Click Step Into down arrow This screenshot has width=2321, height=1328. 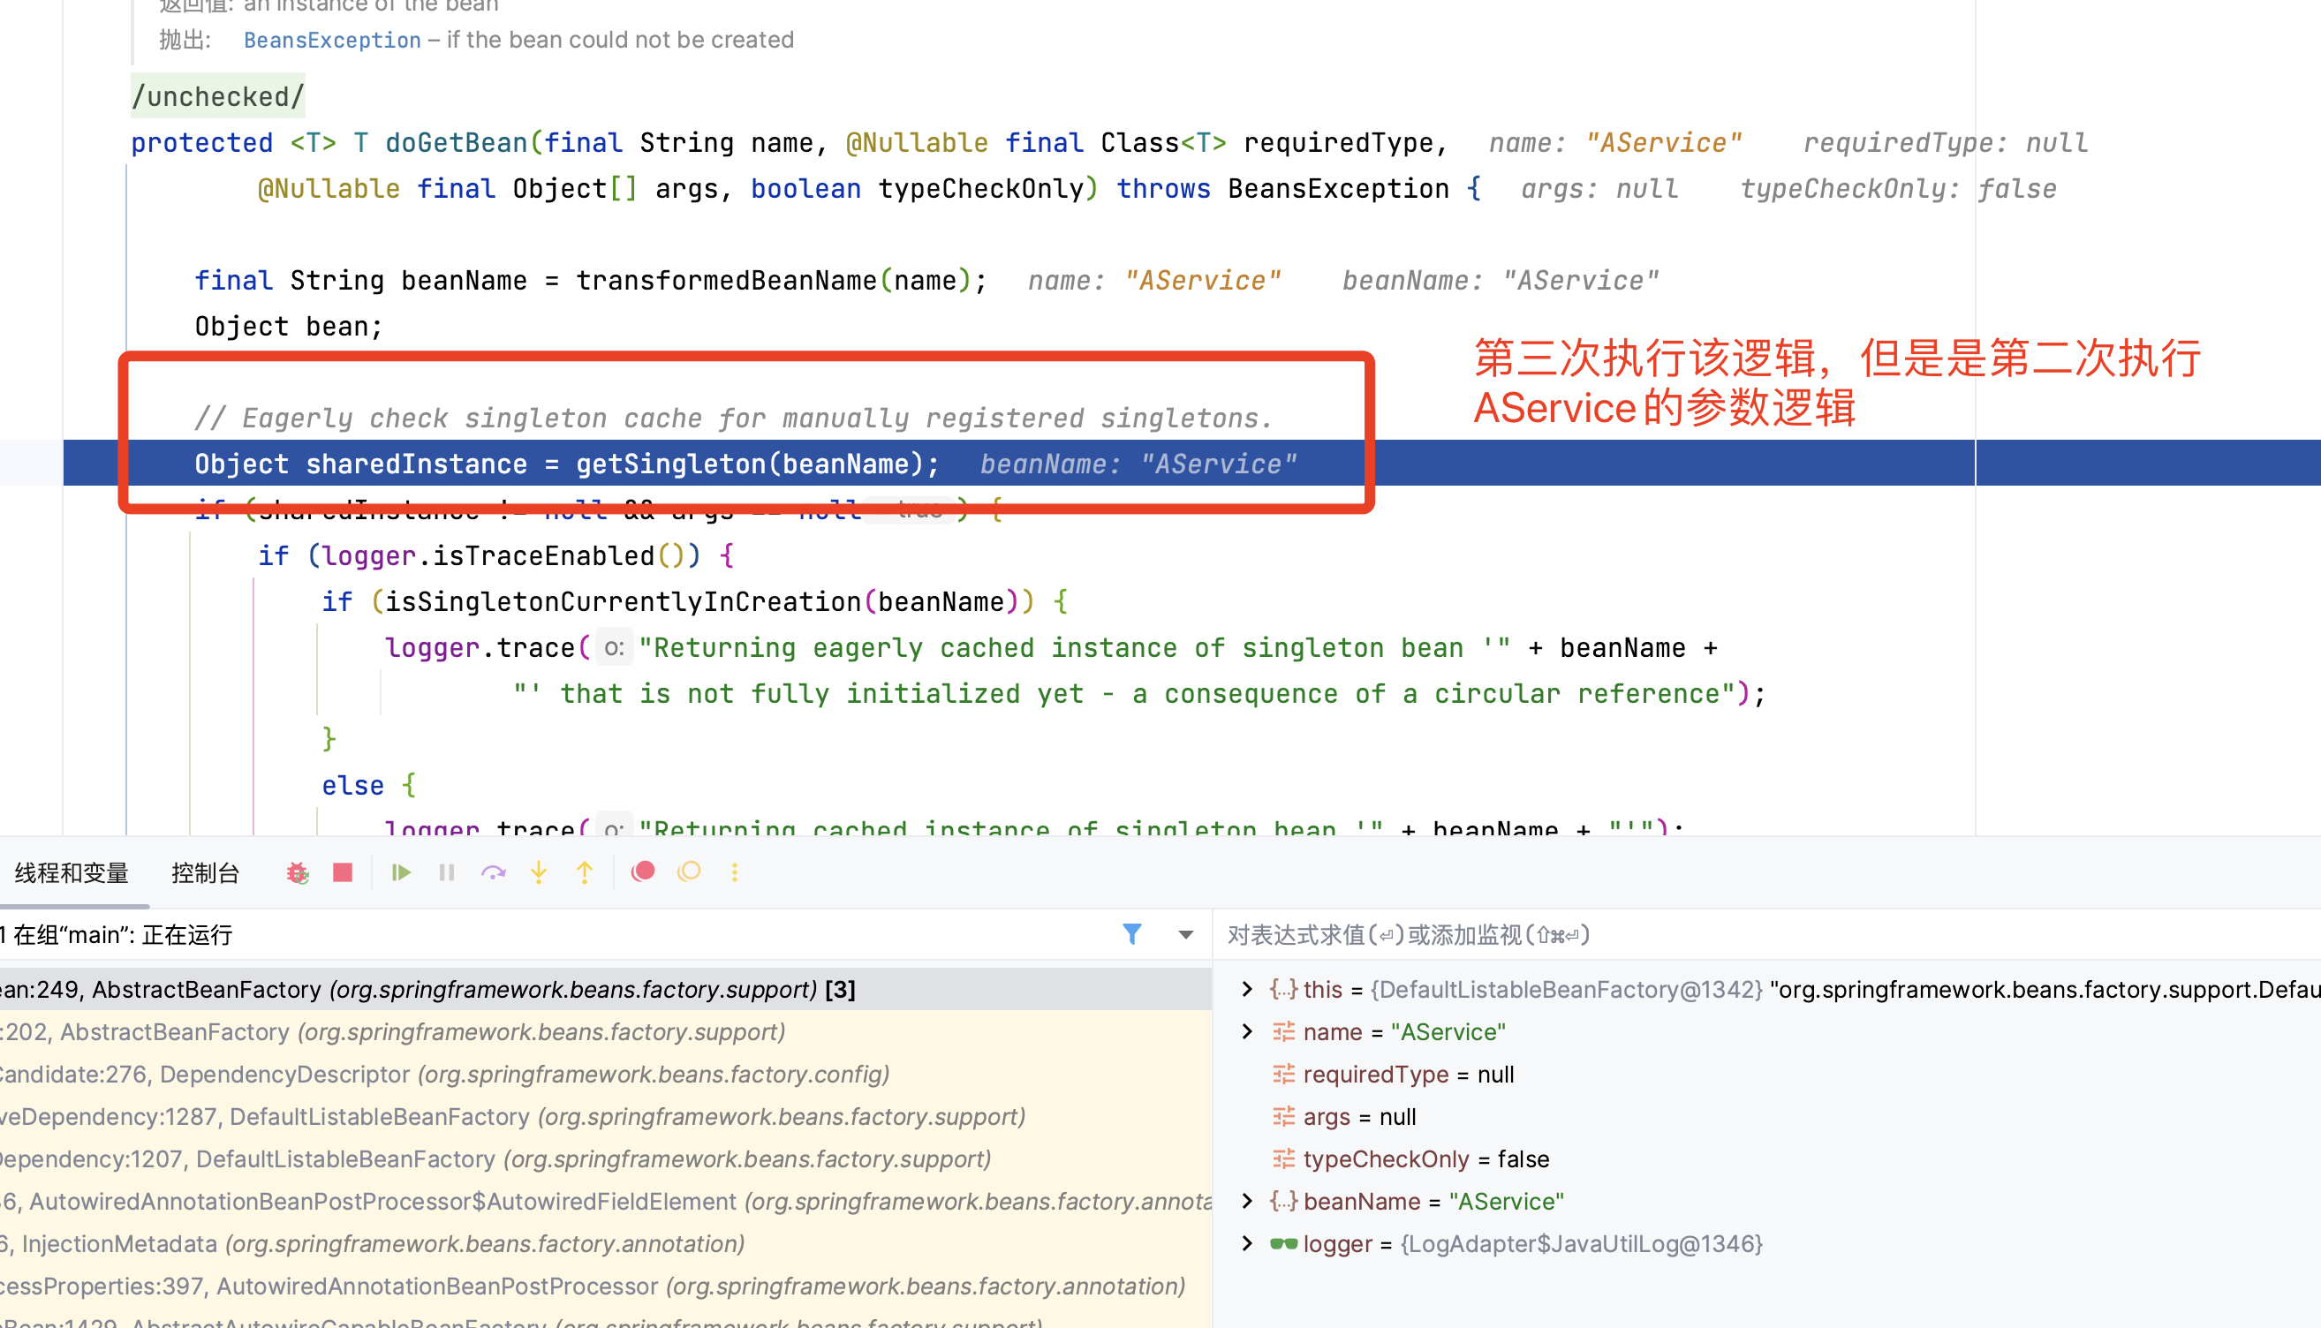[539, 873]
